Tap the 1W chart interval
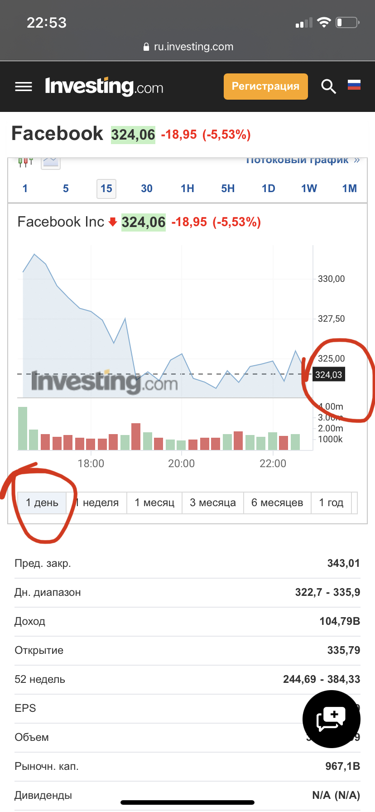 (309, 188)
